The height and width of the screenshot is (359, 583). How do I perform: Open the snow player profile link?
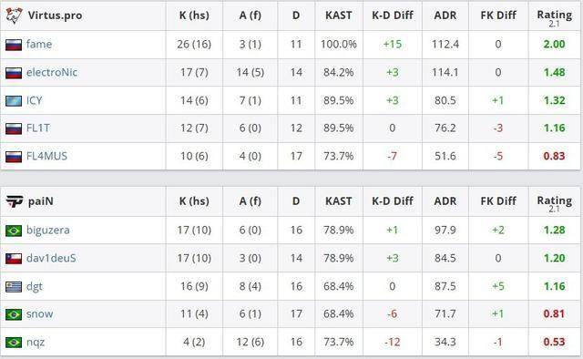(x=39, y=314)
